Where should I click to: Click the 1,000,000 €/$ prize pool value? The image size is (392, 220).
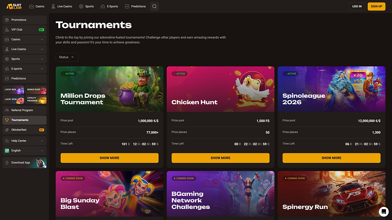tap(148, 121)
